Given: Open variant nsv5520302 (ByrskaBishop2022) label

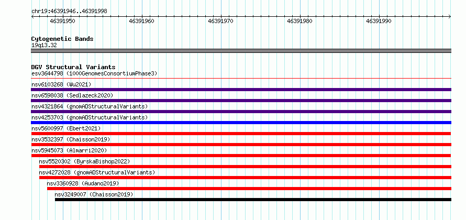Looking at the screenshot, I should coord(85,161).
